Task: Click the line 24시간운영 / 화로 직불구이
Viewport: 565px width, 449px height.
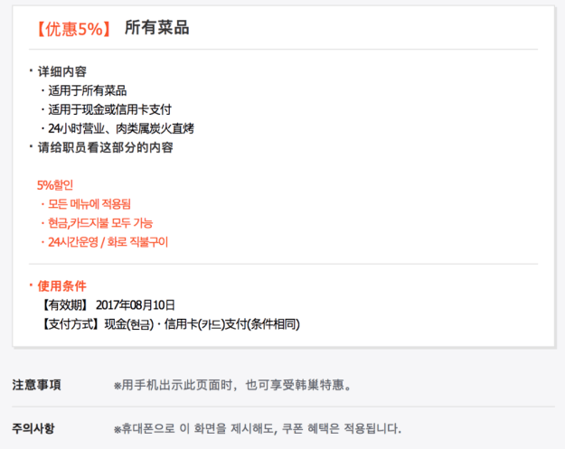Action: click(108, 242)
